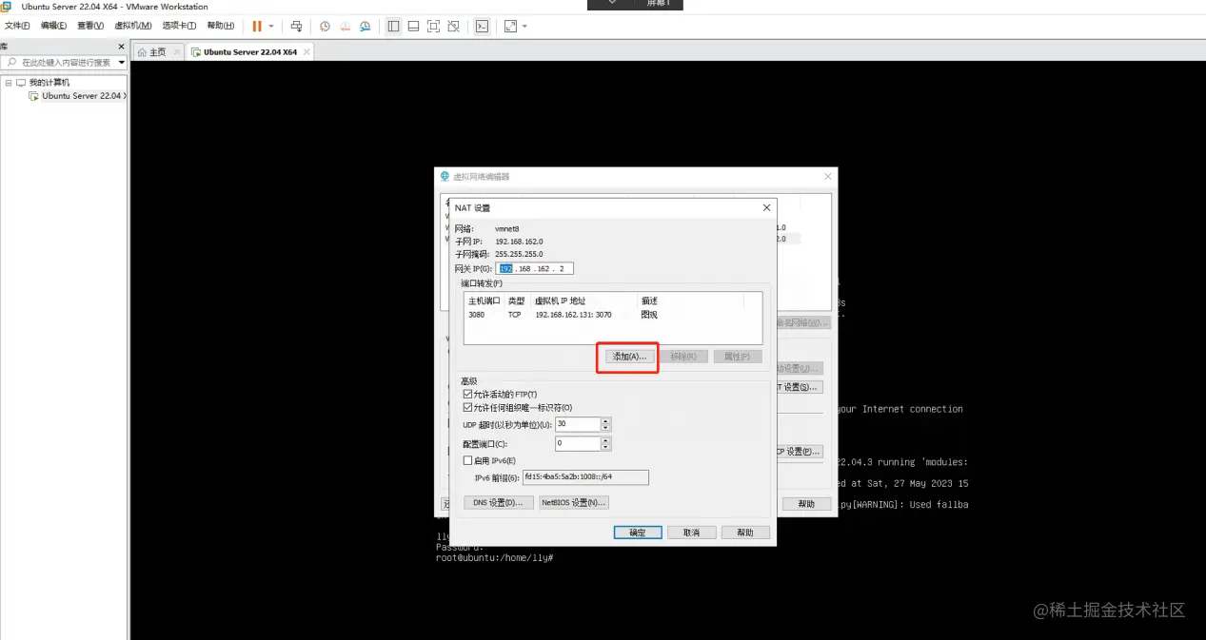The height and width of the screenshot is (640, 1206).
Task: Enable the 启用 IPv6 checkbox
Action: pyautogui.click(x=467, y=461)
